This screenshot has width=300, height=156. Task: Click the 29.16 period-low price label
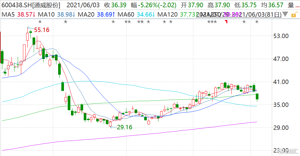pos(124,127)
